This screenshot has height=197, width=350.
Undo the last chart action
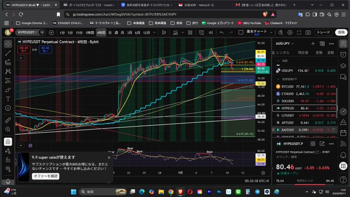(x=222, y=32)
